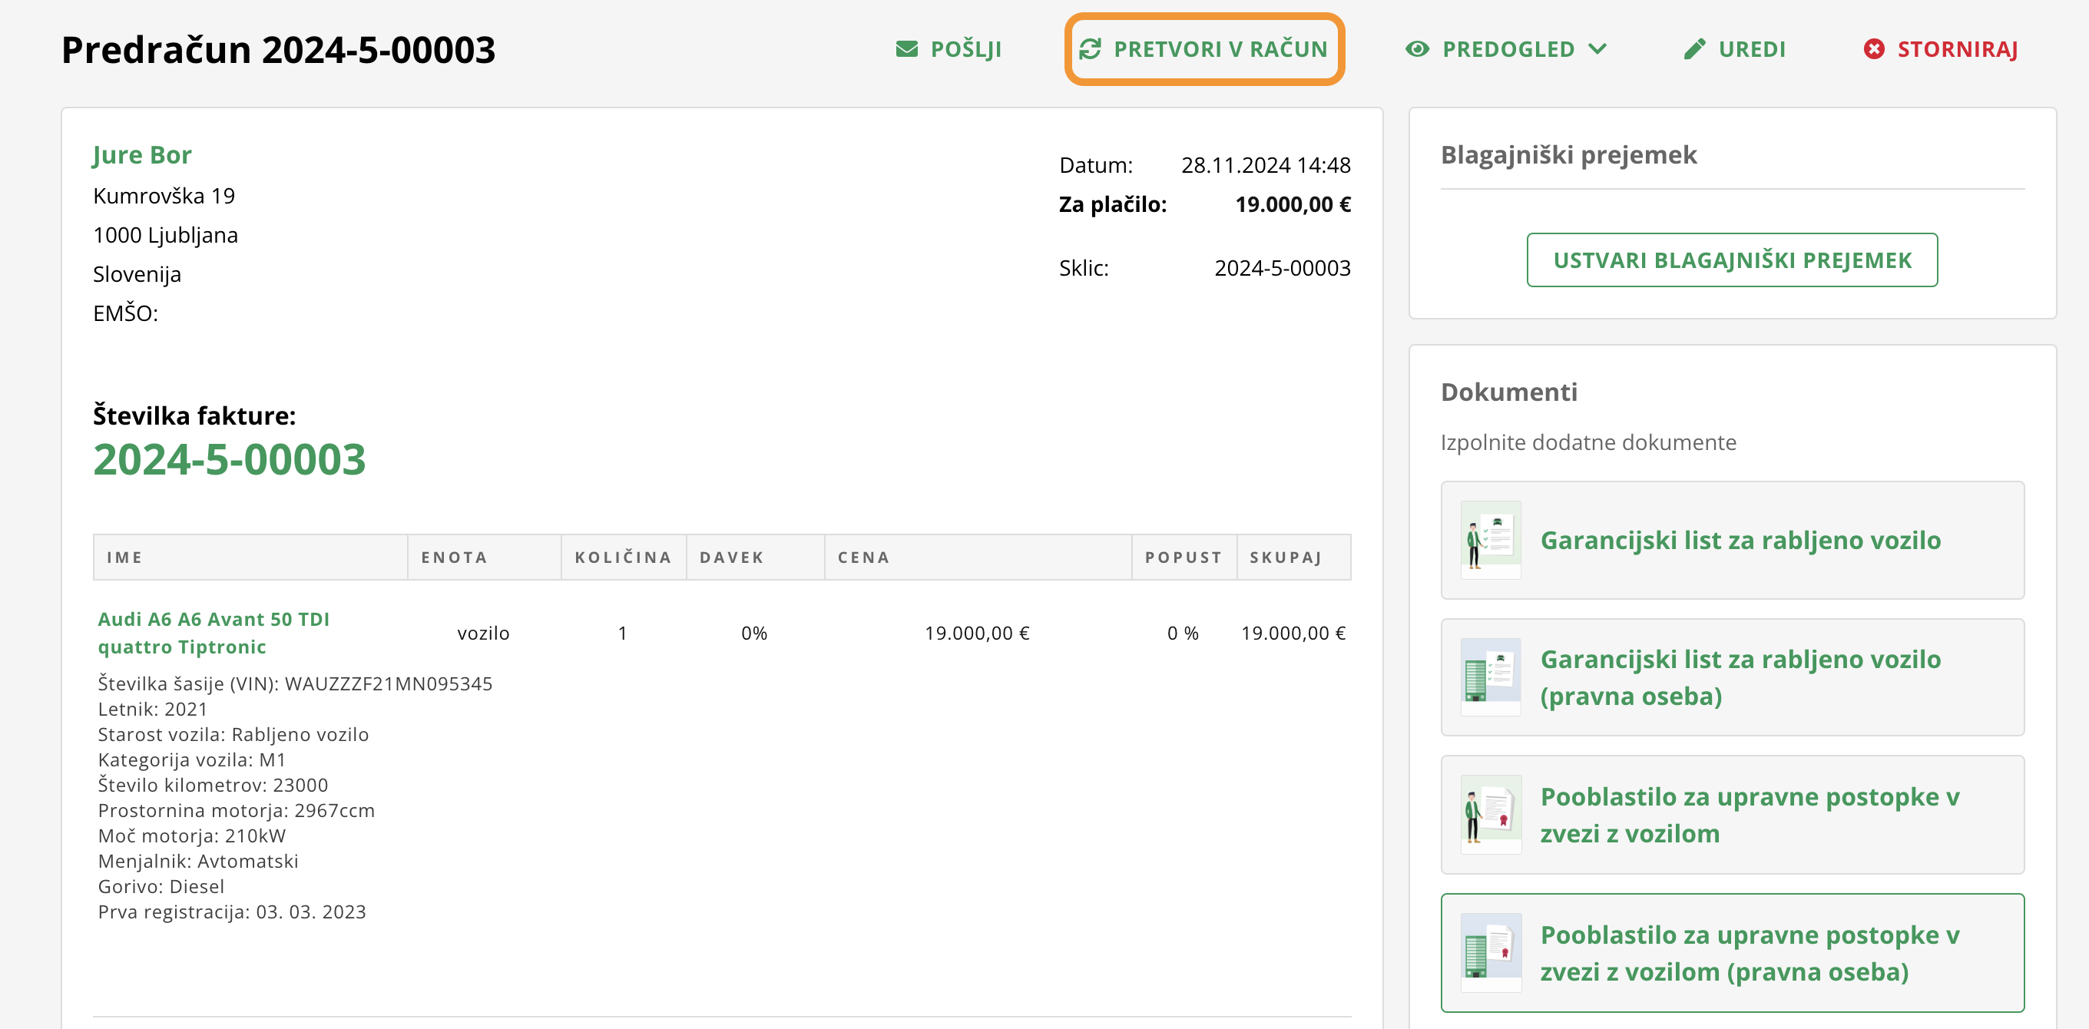Viewport: 2089px width, 1029px height.
Task: Open Garancijski list za rabljeno vozilo document
Action: (x=1732, y=540)
